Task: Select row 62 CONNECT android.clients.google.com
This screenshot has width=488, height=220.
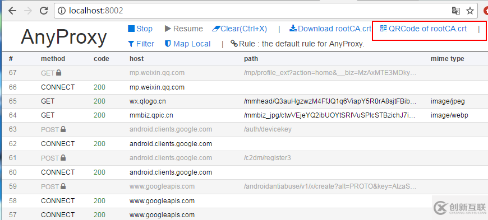Action: pyautogui.click(x=245, y=144)
